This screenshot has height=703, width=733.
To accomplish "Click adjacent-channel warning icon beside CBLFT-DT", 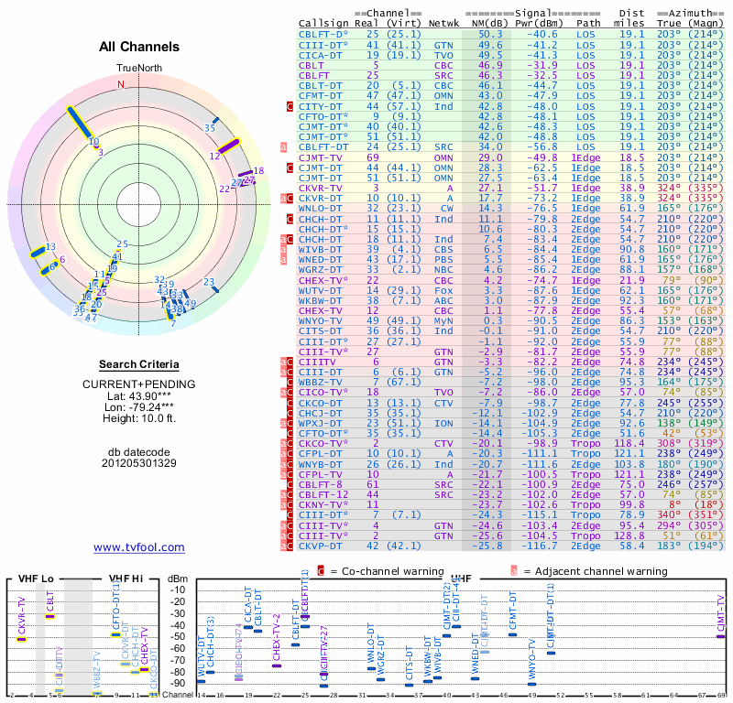I will click(283, 146).
